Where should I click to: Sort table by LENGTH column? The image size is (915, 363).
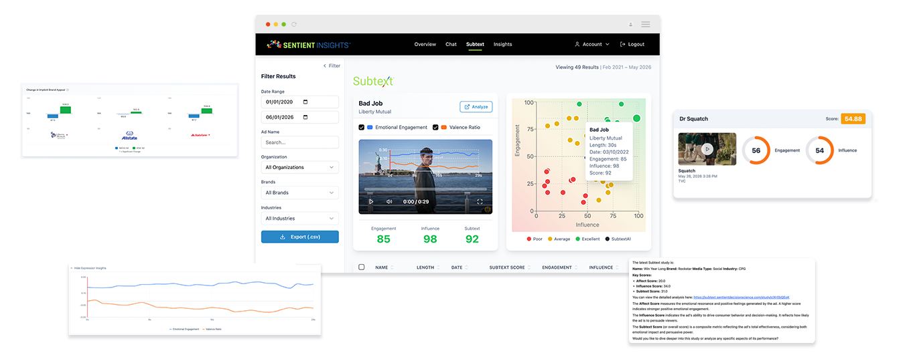pyautogui.click(x=427, y=267)
